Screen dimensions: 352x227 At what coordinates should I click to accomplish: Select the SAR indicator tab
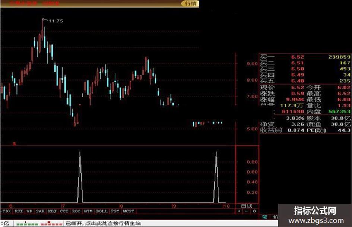pyautogui.click(x=40, y=211)
